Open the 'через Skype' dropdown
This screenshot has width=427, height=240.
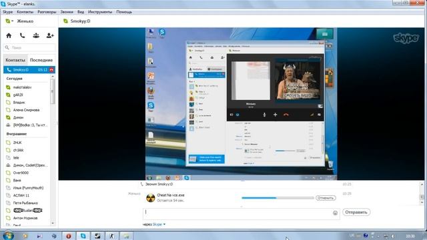point(154,225)
